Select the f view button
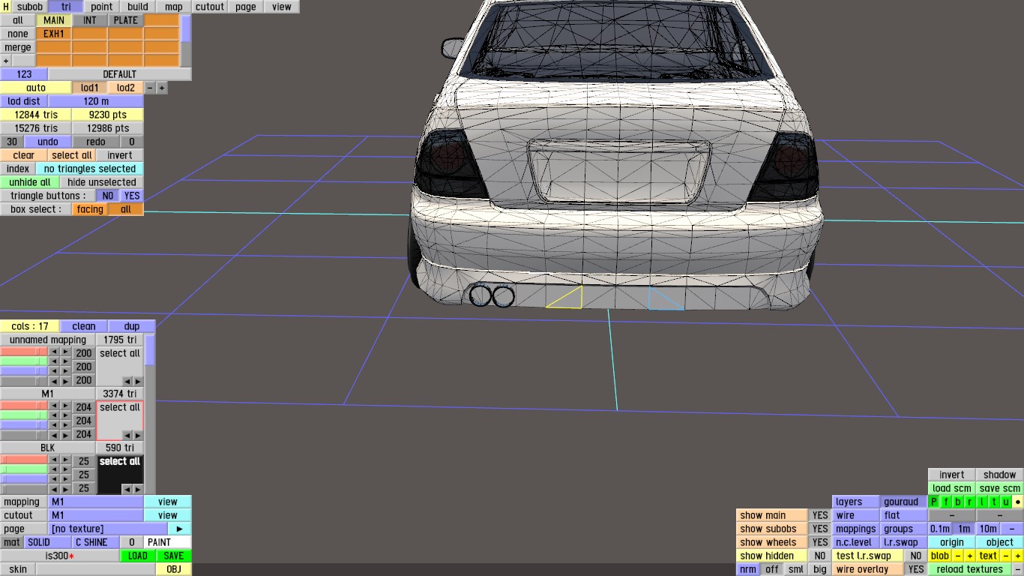The height and width of the screenshot is (576, 1024). click(946, 502)
